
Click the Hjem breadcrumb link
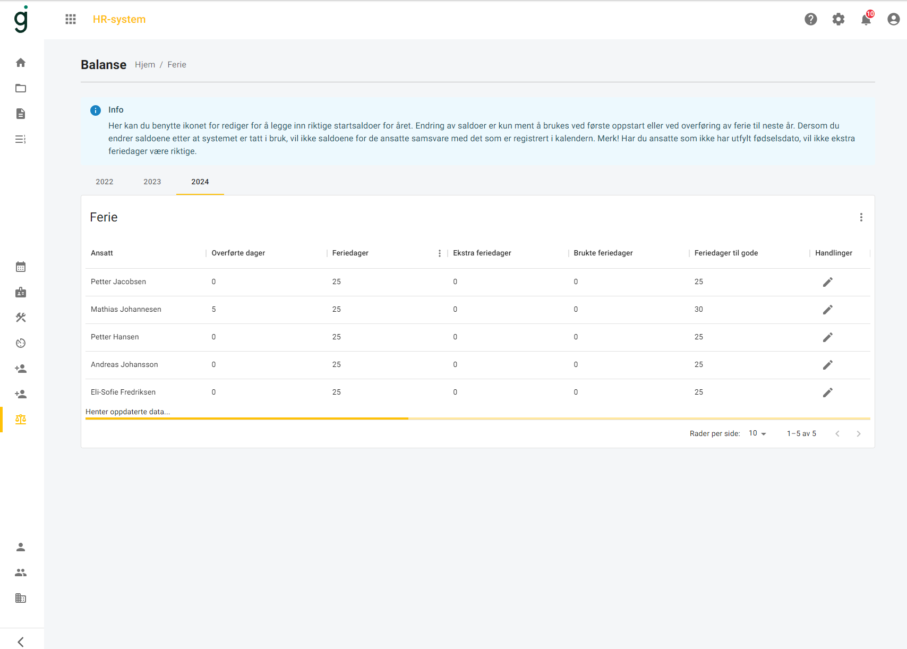coord(145,65)
